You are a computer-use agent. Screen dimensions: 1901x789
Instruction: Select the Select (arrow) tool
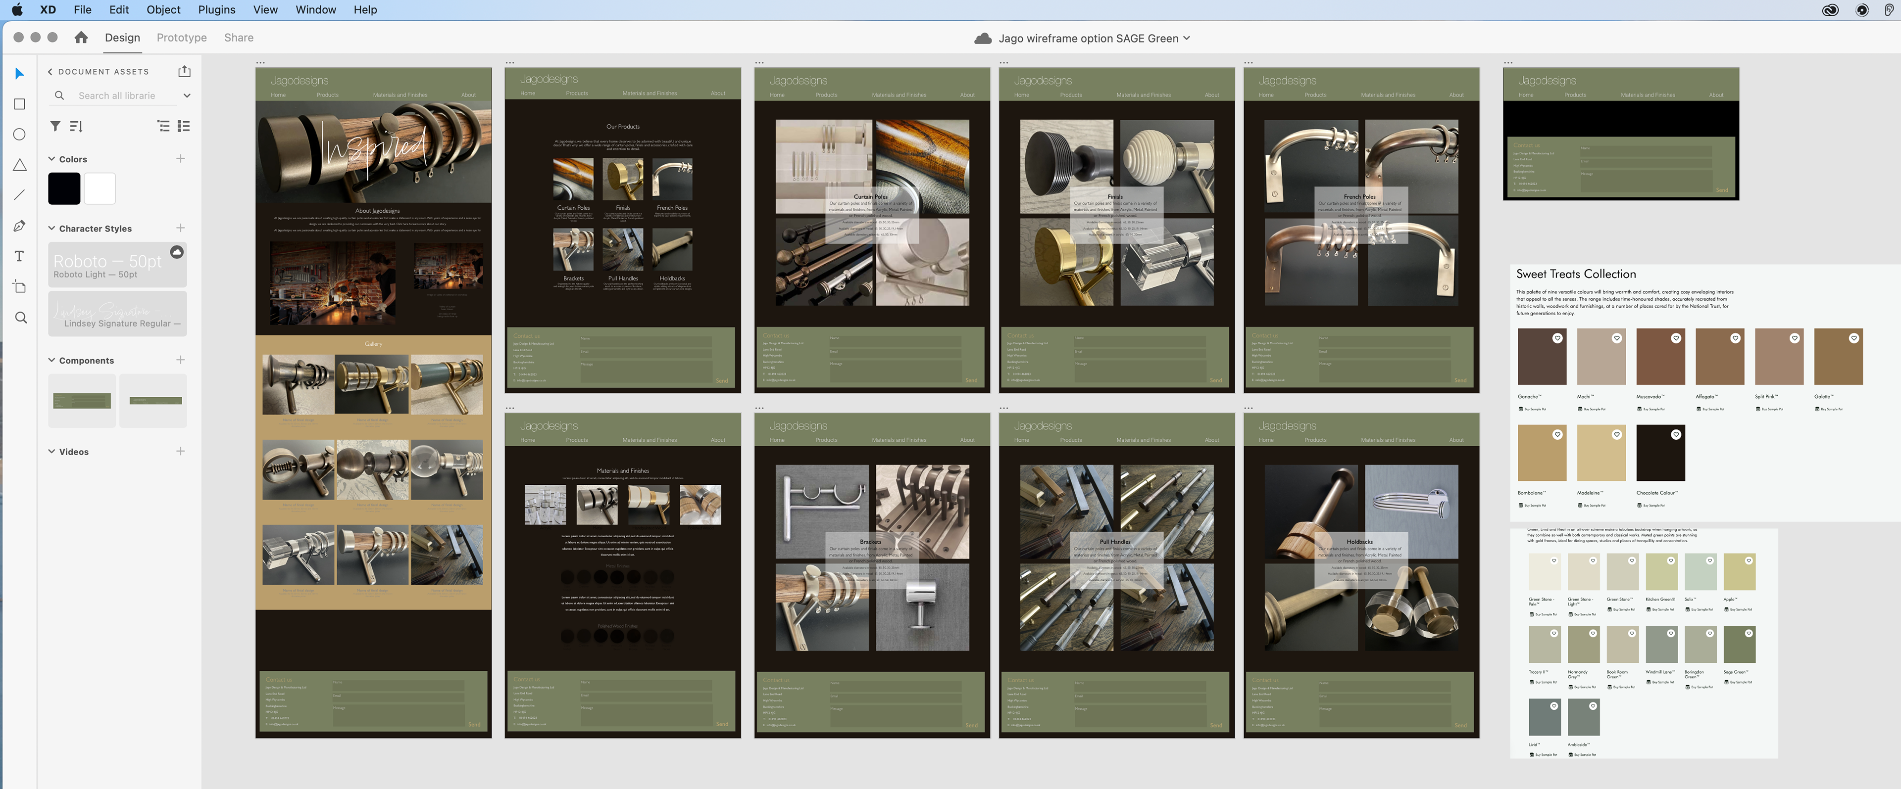pos(20,73)
